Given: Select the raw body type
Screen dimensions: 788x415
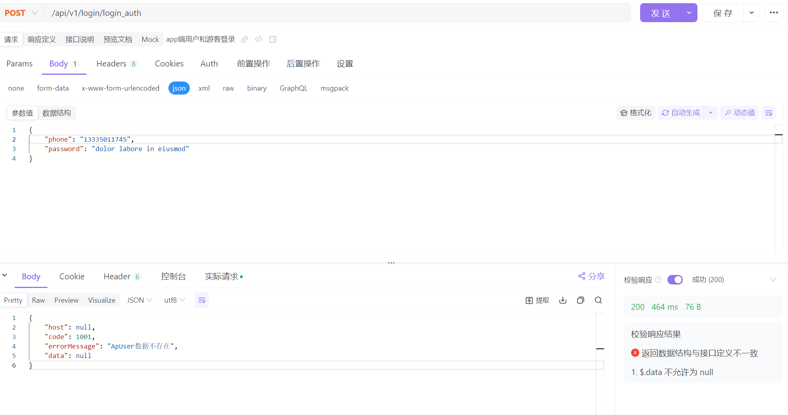Looking at the screenshot, I should pos(229,88).
